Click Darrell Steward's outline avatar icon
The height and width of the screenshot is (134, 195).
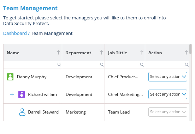[22, 112]
